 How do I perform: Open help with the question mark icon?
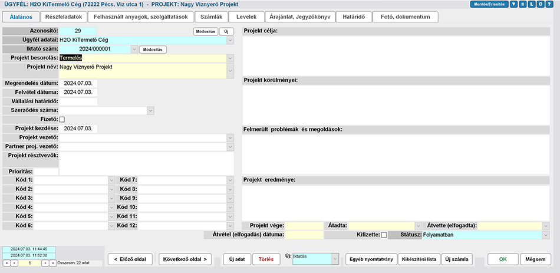point(548,4)
